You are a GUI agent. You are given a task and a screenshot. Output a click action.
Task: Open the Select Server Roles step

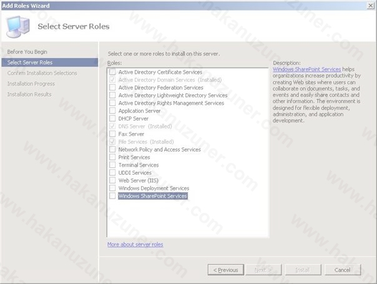tap(50, 62)
